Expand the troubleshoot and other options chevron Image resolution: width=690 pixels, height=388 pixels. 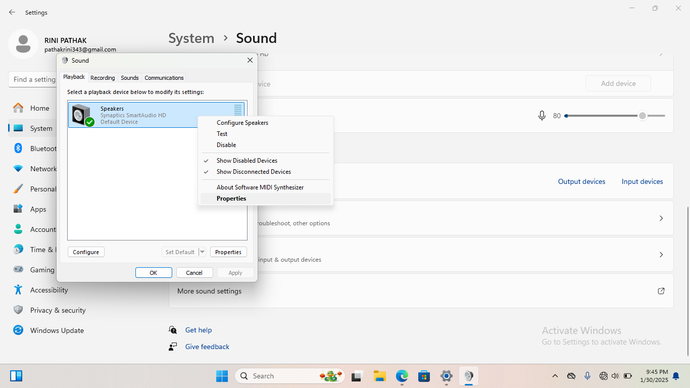coord(661,218)
